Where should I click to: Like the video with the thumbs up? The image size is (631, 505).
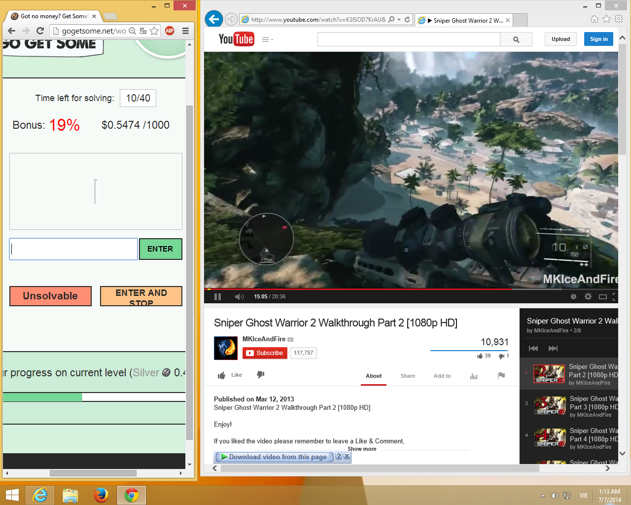[230, 375]
